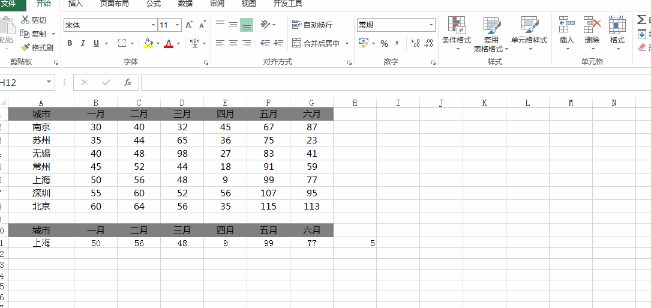Select the cell containing 无锡
The width and height of the screenshot is (651, 308).
click(41, 153)
